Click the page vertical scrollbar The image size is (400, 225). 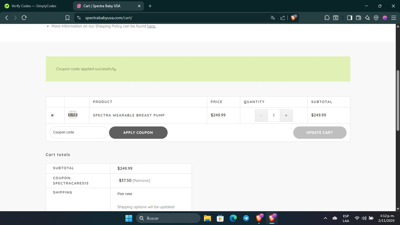[398, 101]
